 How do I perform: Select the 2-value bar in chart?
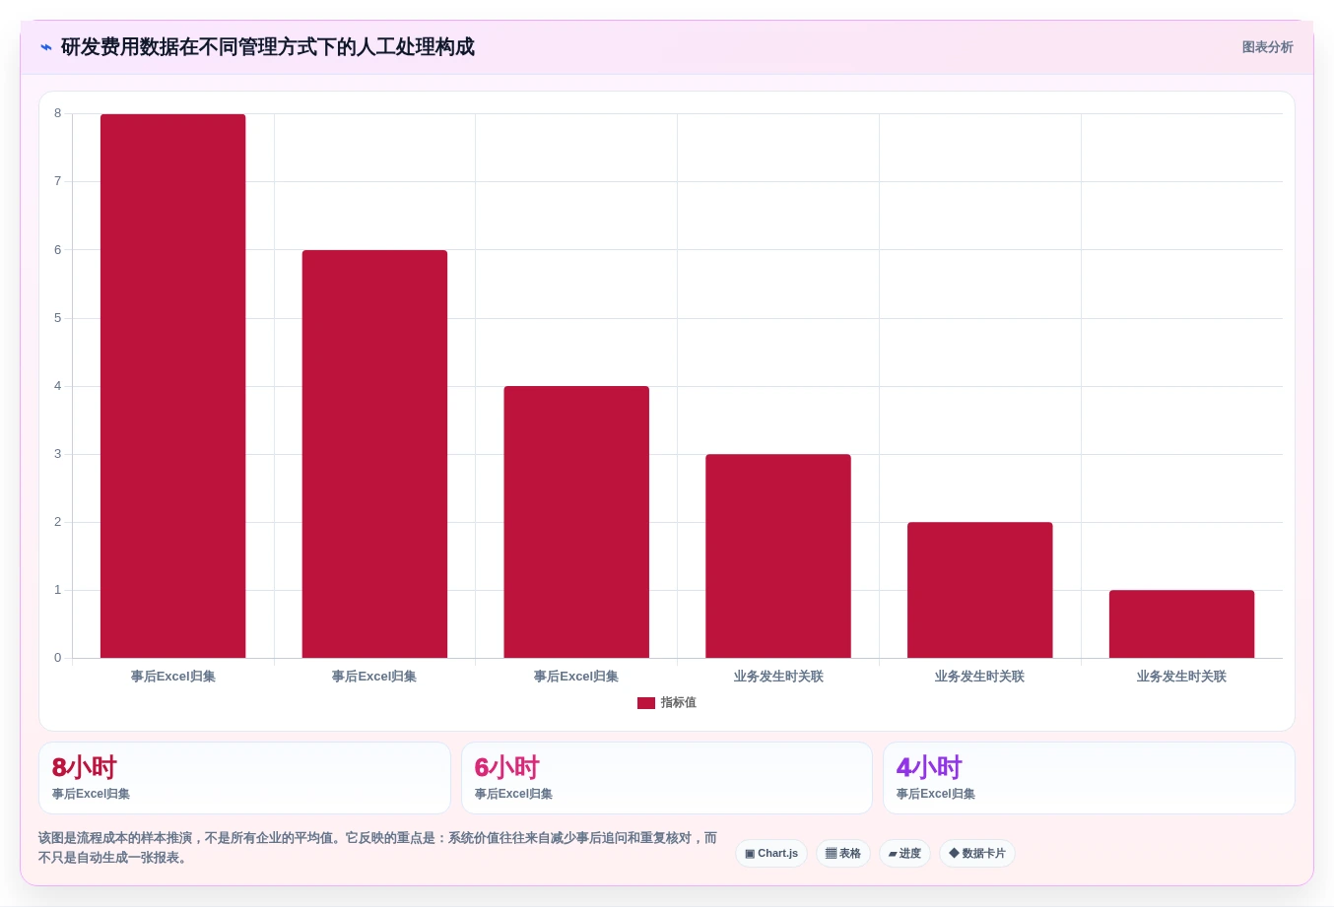[980, 590]
